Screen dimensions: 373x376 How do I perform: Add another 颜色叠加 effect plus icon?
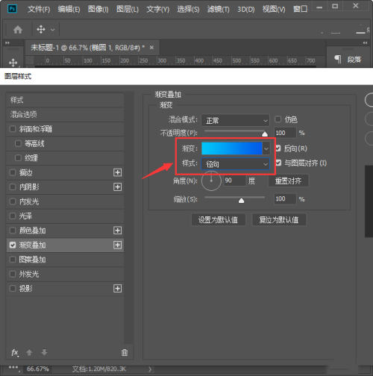point(117,231)
